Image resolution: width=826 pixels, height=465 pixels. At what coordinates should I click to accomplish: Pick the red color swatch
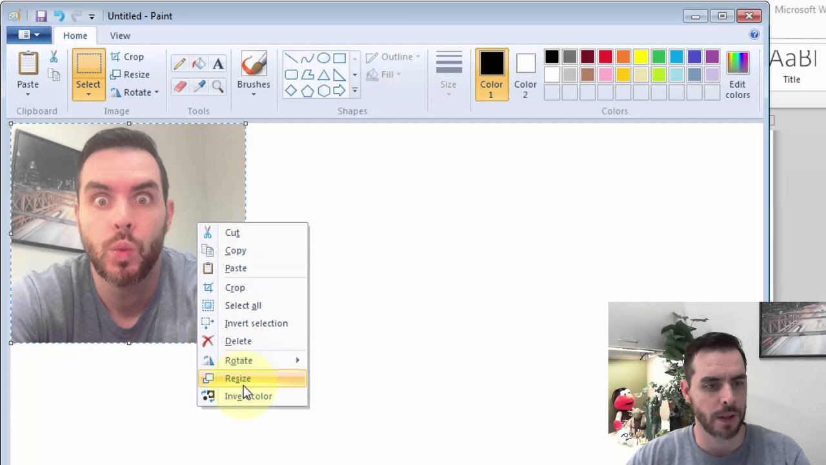coord(605,57)
